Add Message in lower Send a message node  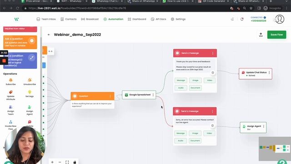pyautogui.click(x=181, y=133)
